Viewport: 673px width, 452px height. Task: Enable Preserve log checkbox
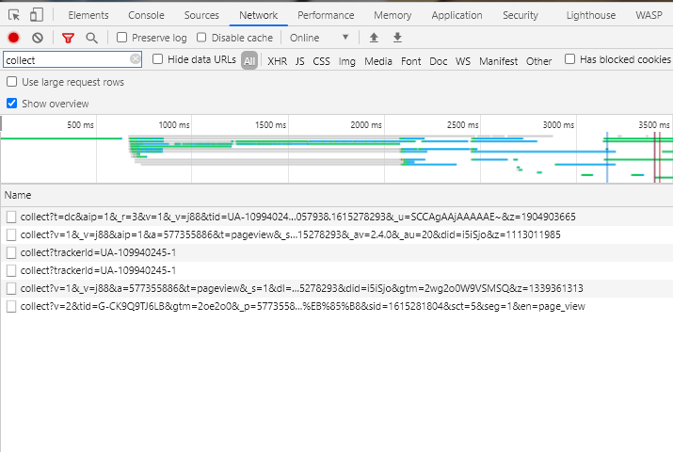122,38
